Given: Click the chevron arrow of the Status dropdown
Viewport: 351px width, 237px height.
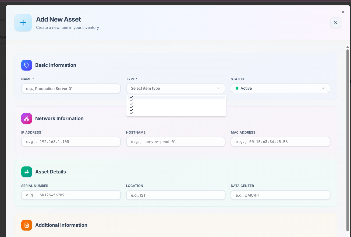Looking at the screenshot, I should tap(323, 88).
